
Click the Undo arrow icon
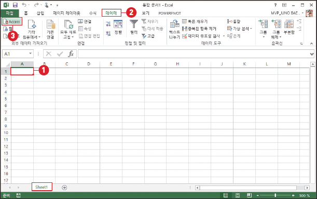24,5
